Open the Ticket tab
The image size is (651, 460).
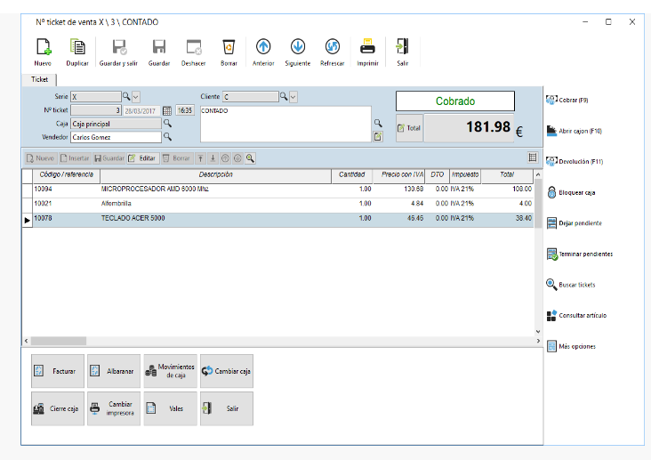[39, 79]
